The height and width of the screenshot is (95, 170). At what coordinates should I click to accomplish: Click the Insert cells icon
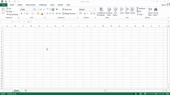[122, 9]
